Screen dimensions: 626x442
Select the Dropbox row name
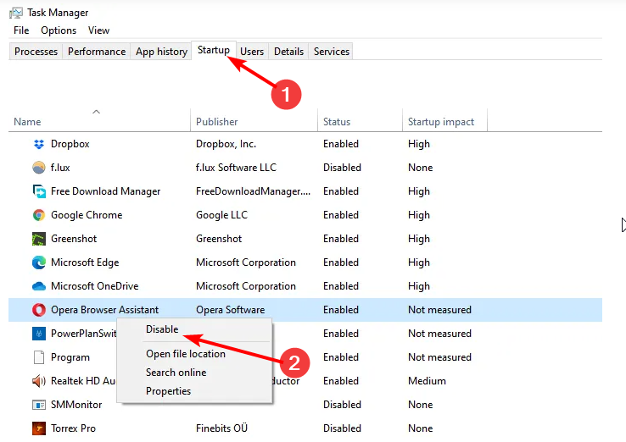[70, 144]
